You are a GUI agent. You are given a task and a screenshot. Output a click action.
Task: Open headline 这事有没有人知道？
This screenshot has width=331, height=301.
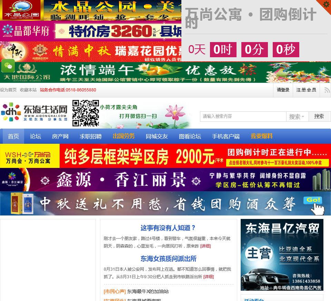point(168,228)
